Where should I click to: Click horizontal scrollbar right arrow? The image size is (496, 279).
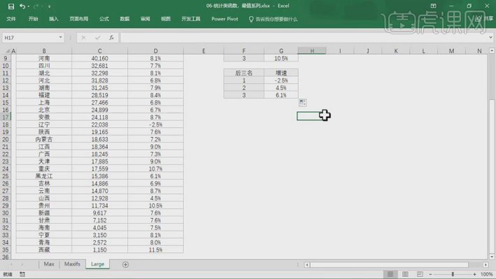click(486, 265)
